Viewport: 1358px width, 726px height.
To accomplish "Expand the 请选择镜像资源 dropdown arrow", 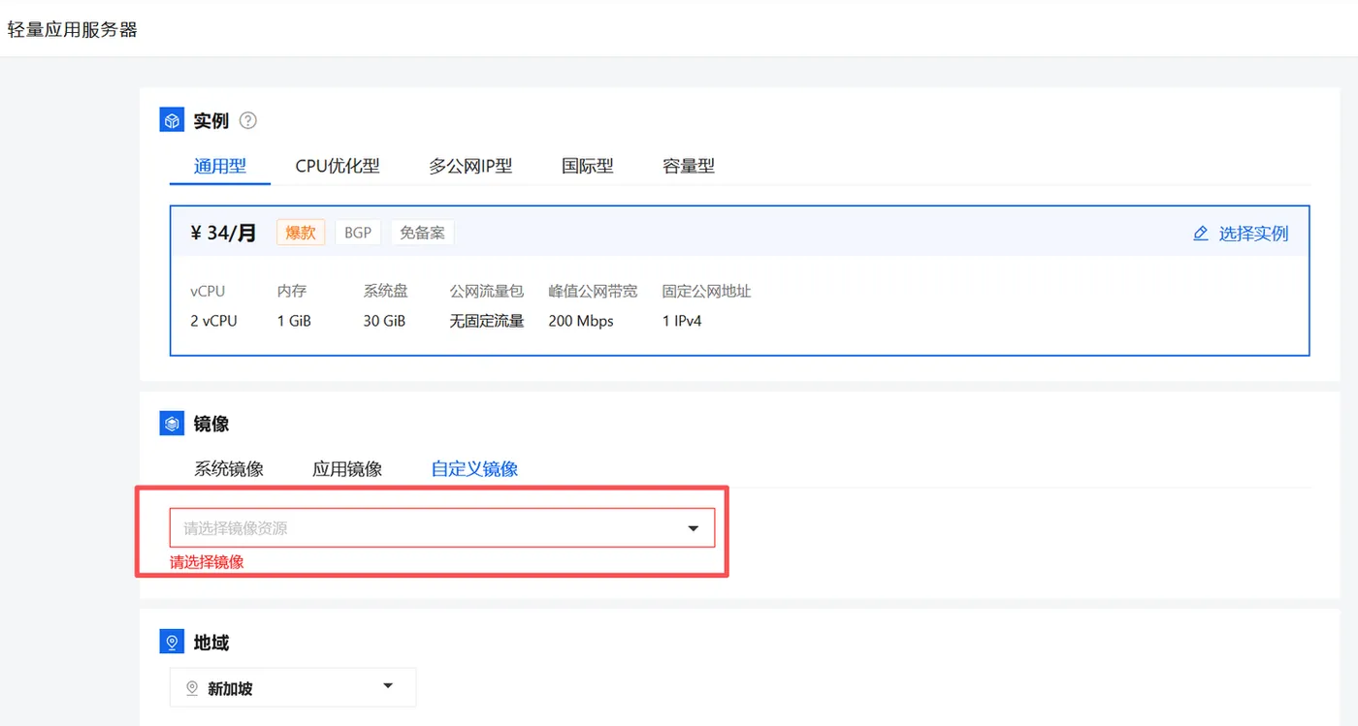I will [694, 528].
